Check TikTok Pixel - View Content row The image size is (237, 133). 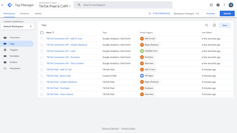pos(42,94)
